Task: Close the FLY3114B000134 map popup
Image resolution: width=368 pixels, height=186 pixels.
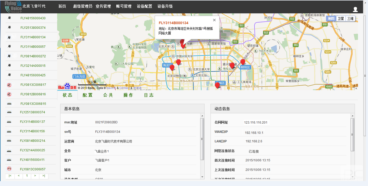Action: 214,20
